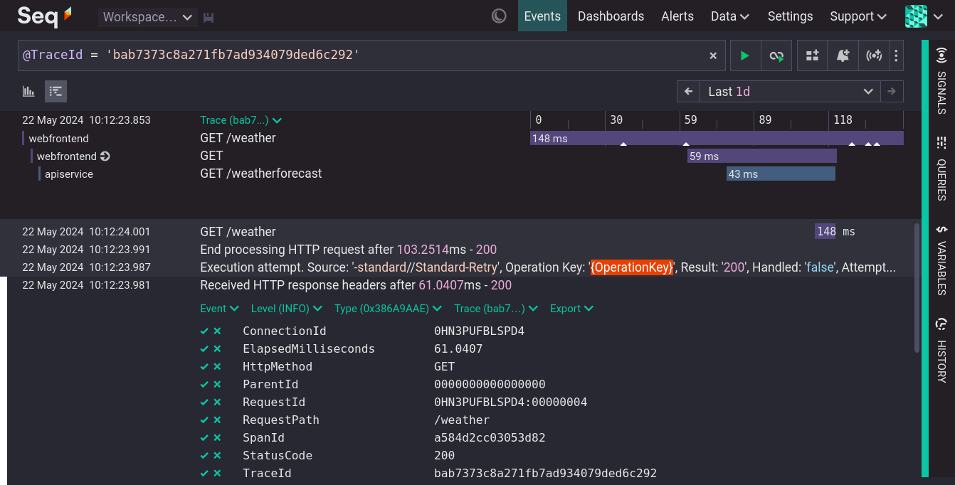This screenshot has height=485, width=955.
Task: Open the Export dropdown
Action: click(x=572, y=309)
